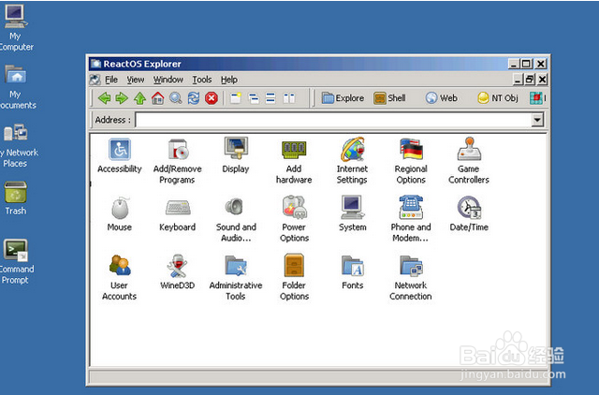Click the green Forward arrow
The image size is (599, 395).
tap(122, 98)
